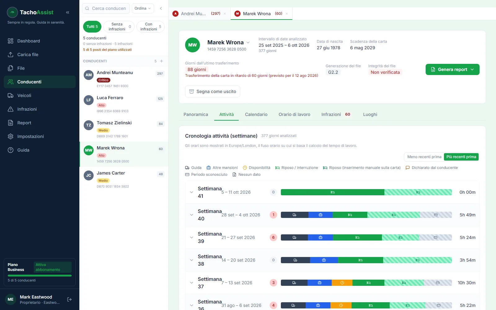This screenshot has width=496, height=310.
Task: Open the Impostazioni gear icon
Action: tap(11, 136)
